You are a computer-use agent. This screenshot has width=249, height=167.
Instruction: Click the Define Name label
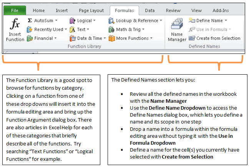(x=209, y=20)
